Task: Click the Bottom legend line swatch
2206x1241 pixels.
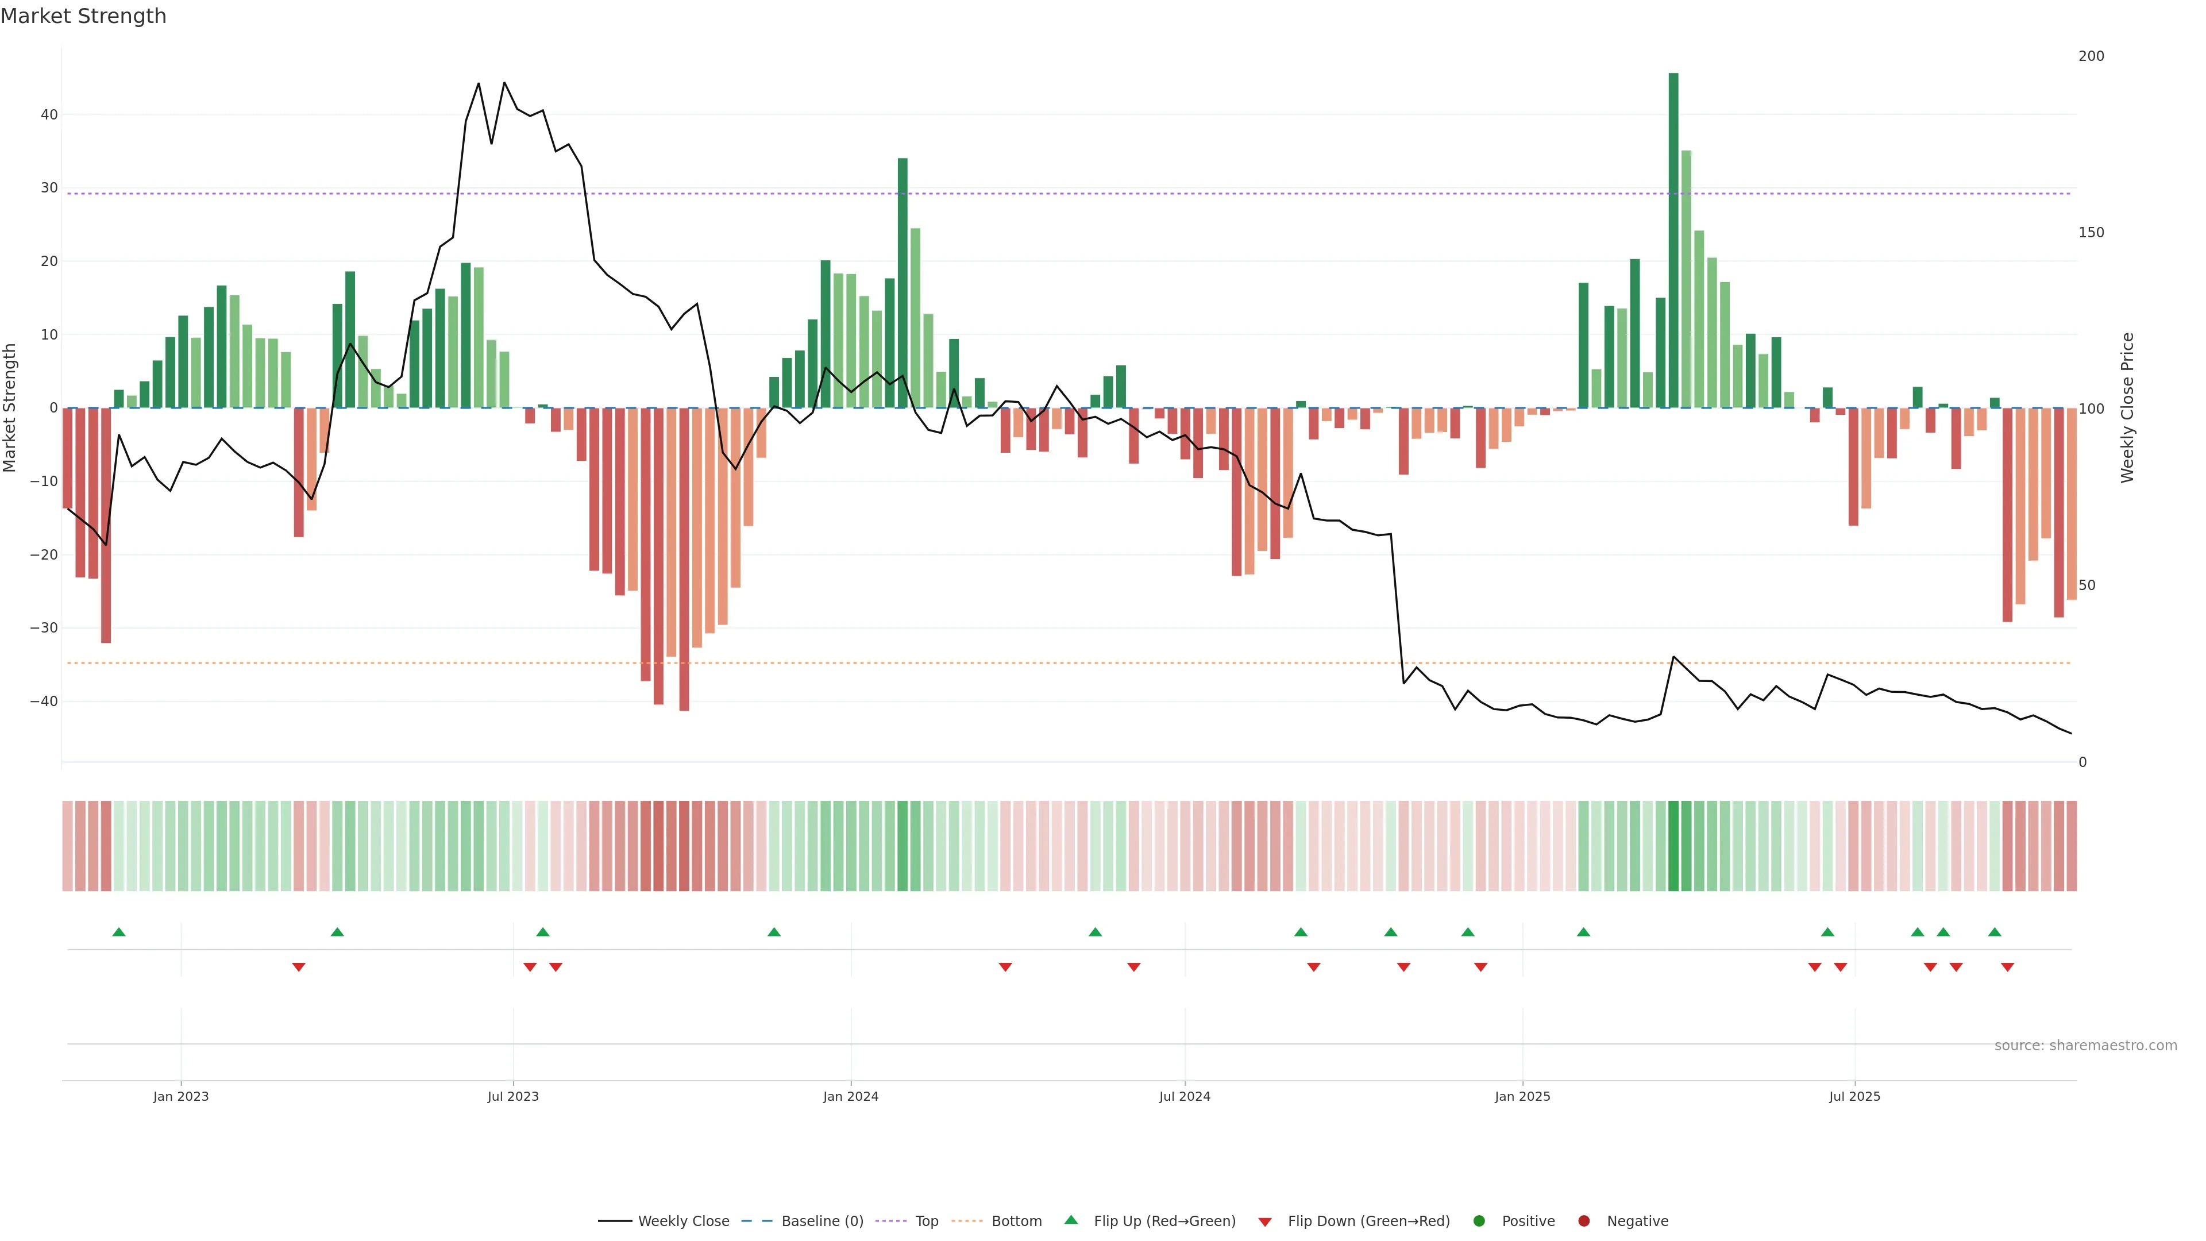Action: pyautogui.click(x=967, y=1221)
